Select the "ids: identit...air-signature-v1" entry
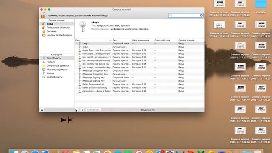Viewport: 272px width, 153px height. click(x=139, y=57)
